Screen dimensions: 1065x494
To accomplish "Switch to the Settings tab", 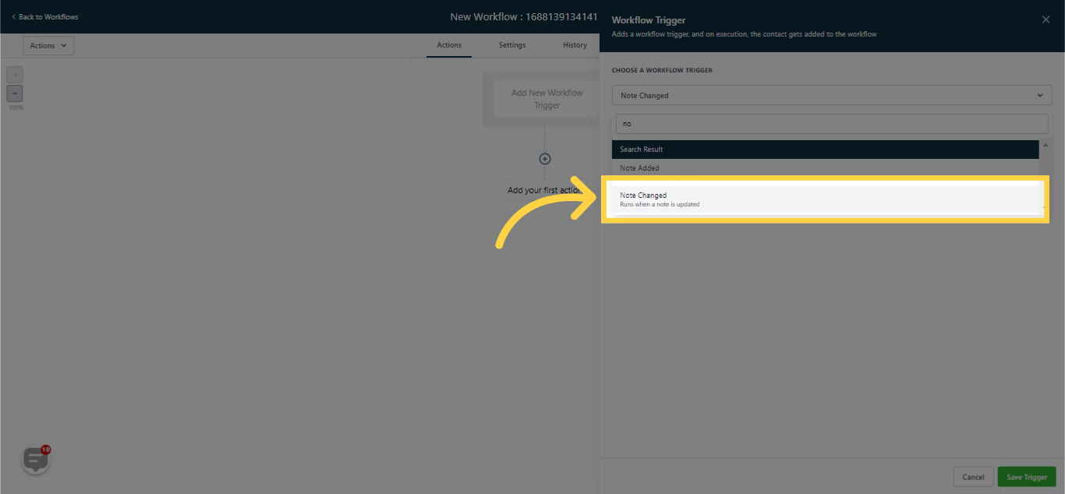I will point(511,44).
